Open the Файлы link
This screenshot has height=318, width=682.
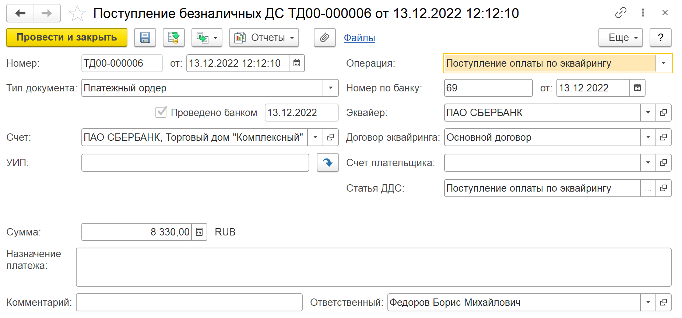(359, 38)
